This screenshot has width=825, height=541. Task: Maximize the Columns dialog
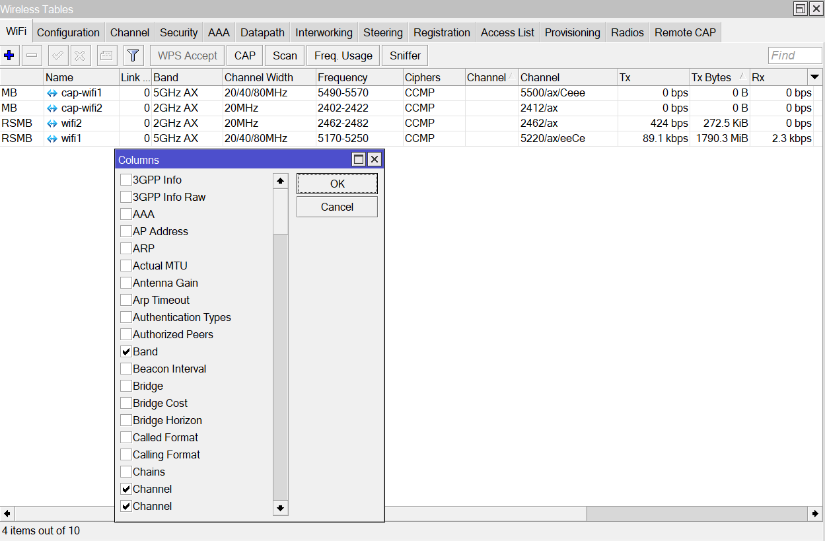tap(359, 159)
